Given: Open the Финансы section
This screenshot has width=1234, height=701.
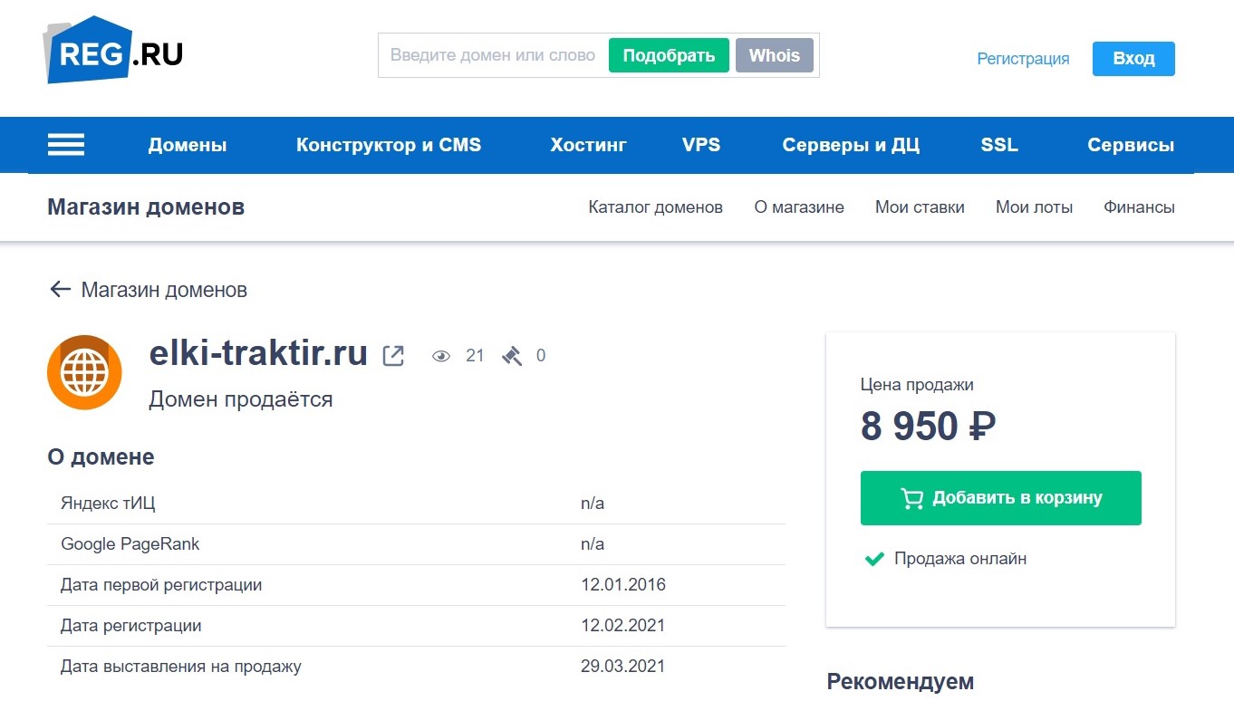Looking at the screenshot, I should pyautogui.click(x=1139, y=206).
